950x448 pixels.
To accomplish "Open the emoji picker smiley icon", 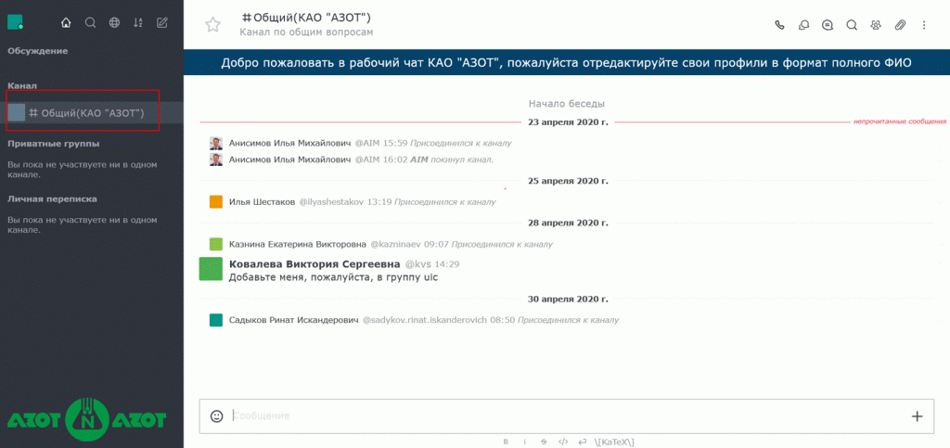I will click(216, 416).
